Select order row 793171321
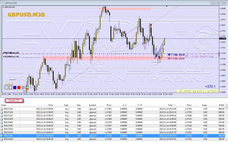Viewport: 228px width, 142px height. (x=113, y=109)
